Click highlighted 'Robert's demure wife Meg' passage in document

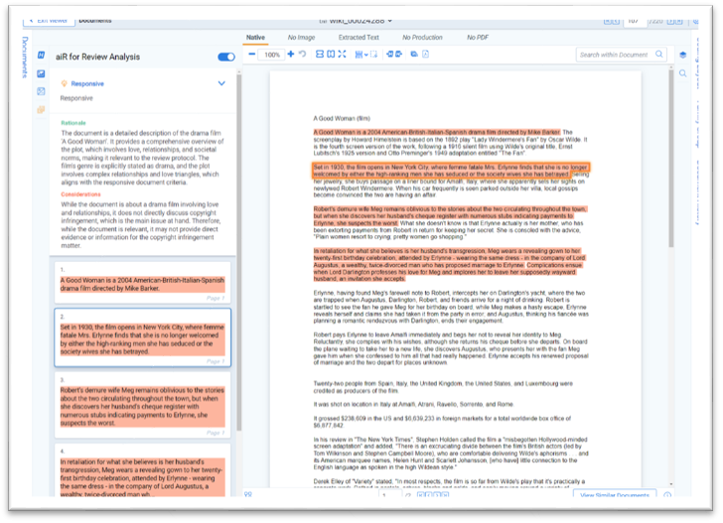pyautogui.click(x=450, y=215)
